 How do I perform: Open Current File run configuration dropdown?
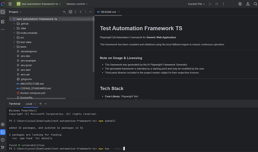coord(196,4)
